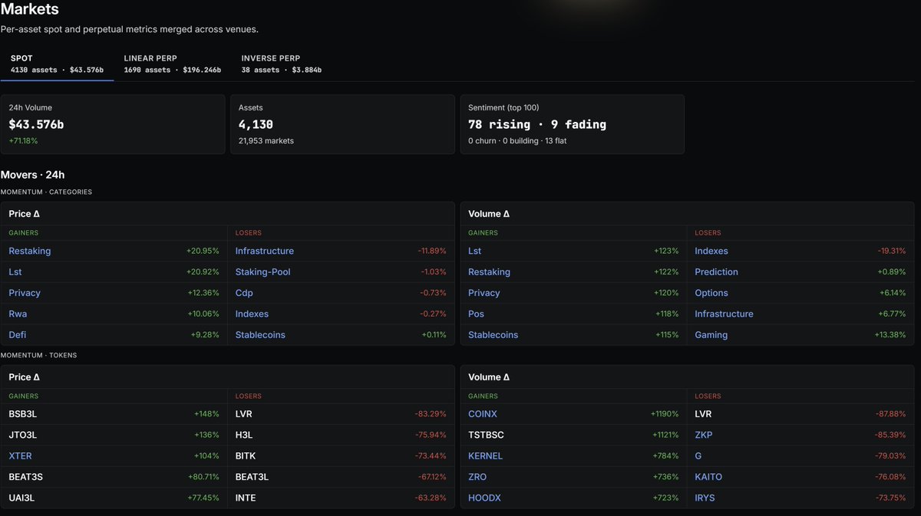Image resolution: width=921 pixels, height=516 pixels.
Task: Click the MOMENTUM · TOKENS label
Action: pyautogui.click(x=38, y=355)
